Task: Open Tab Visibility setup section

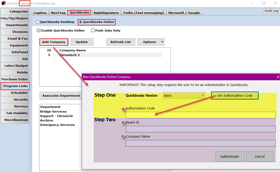Action: coord(15,113)
